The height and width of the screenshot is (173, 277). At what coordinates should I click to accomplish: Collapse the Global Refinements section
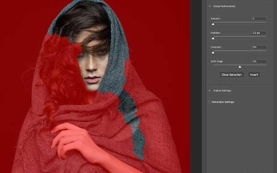210,6
